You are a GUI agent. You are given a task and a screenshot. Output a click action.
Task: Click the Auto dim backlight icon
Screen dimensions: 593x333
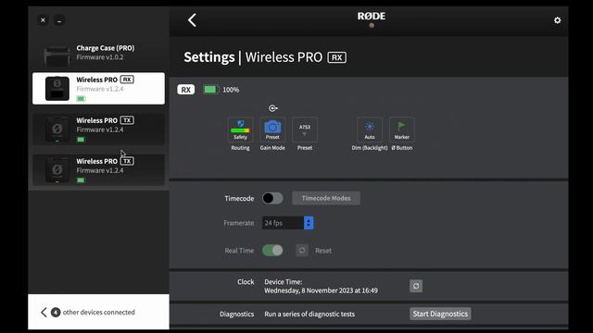tap(370, 129)
